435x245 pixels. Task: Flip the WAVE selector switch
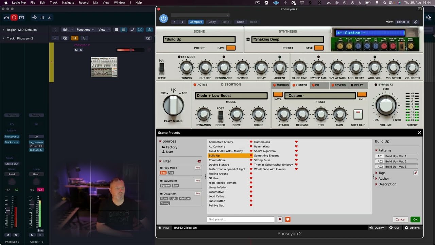[x=162, y=67]
